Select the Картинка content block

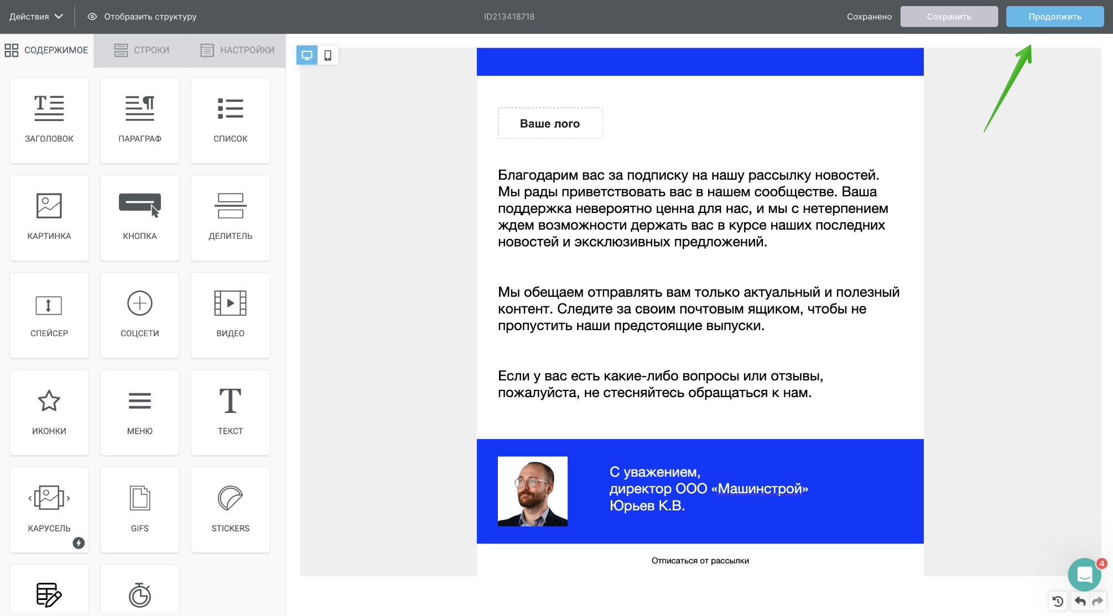[49, 218]
